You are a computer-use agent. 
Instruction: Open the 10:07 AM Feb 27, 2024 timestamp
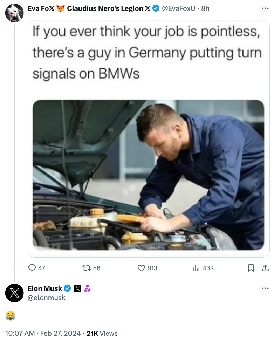click(x=43, y=333)
